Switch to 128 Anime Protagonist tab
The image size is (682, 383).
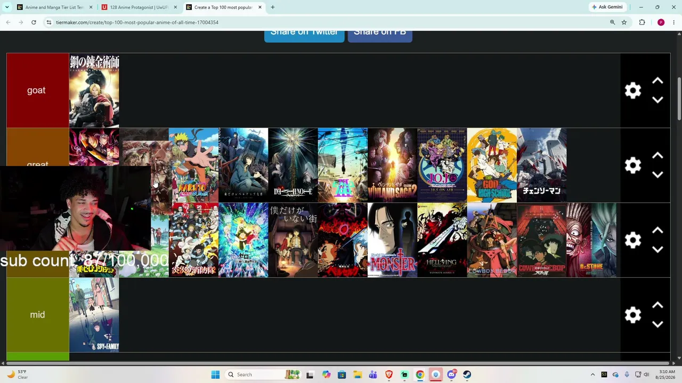[140, 7]
